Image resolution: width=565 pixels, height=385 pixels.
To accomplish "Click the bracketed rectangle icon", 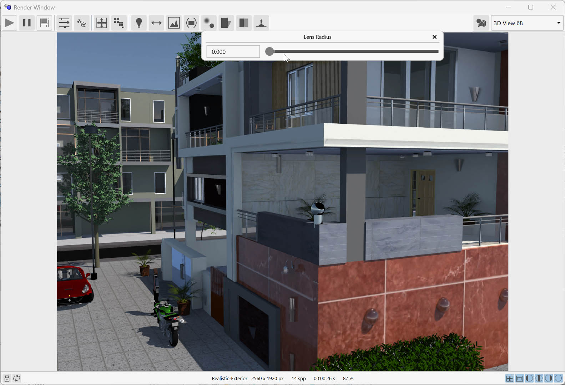I will point(191,23).
